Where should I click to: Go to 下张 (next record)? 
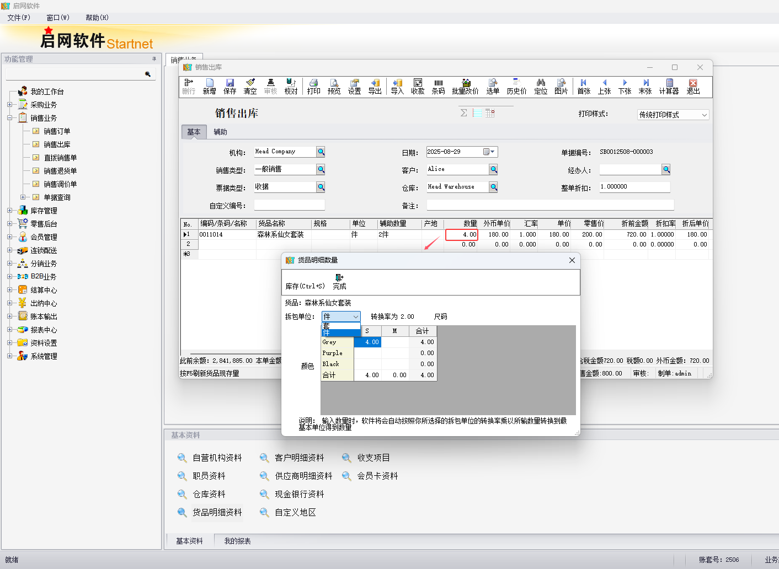625,87
